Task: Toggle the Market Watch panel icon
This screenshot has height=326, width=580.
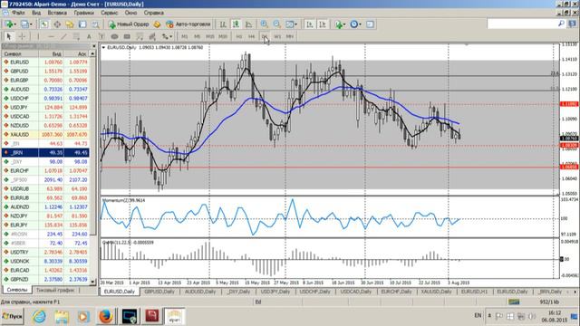Action: (44, 24)
